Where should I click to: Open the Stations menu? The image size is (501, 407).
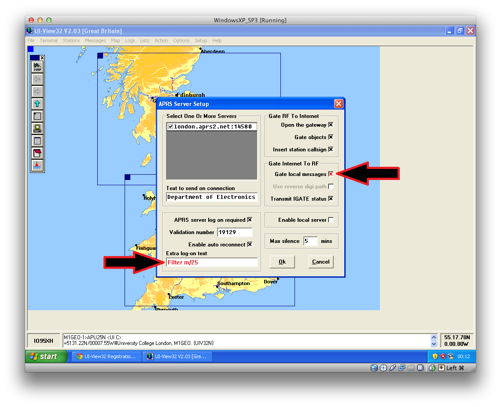(x=71, y=40)
